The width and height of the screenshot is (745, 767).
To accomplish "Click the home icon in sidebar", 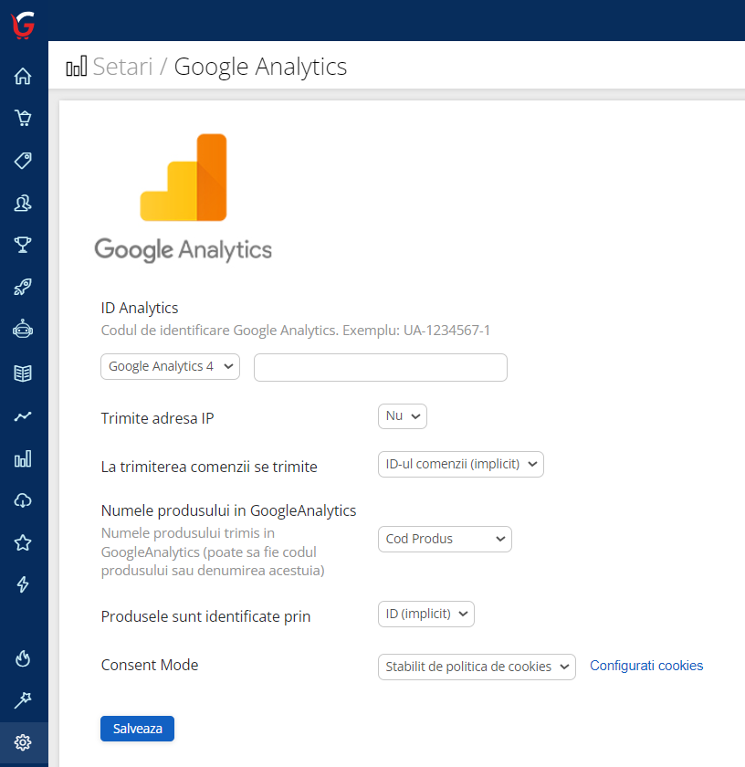I will 23,77.
